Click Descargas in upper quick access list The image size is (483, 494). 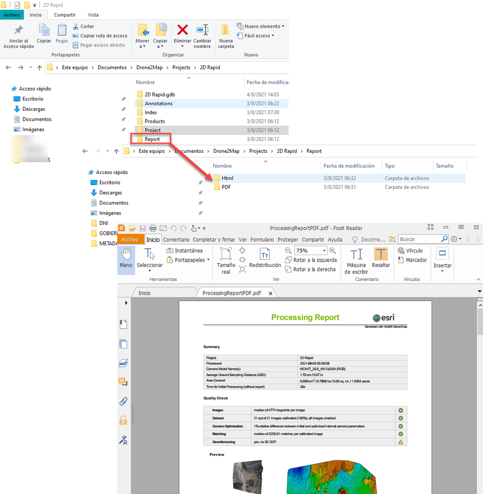tap(34, 109)
